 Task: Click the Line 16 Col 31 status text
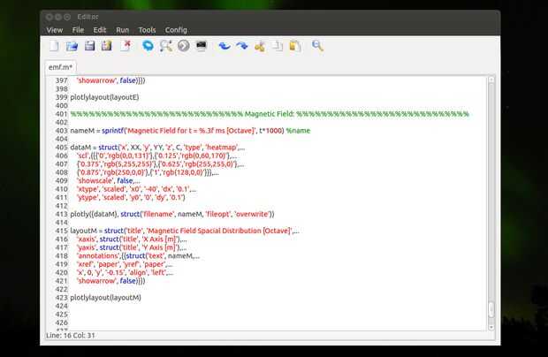[71, 335]
